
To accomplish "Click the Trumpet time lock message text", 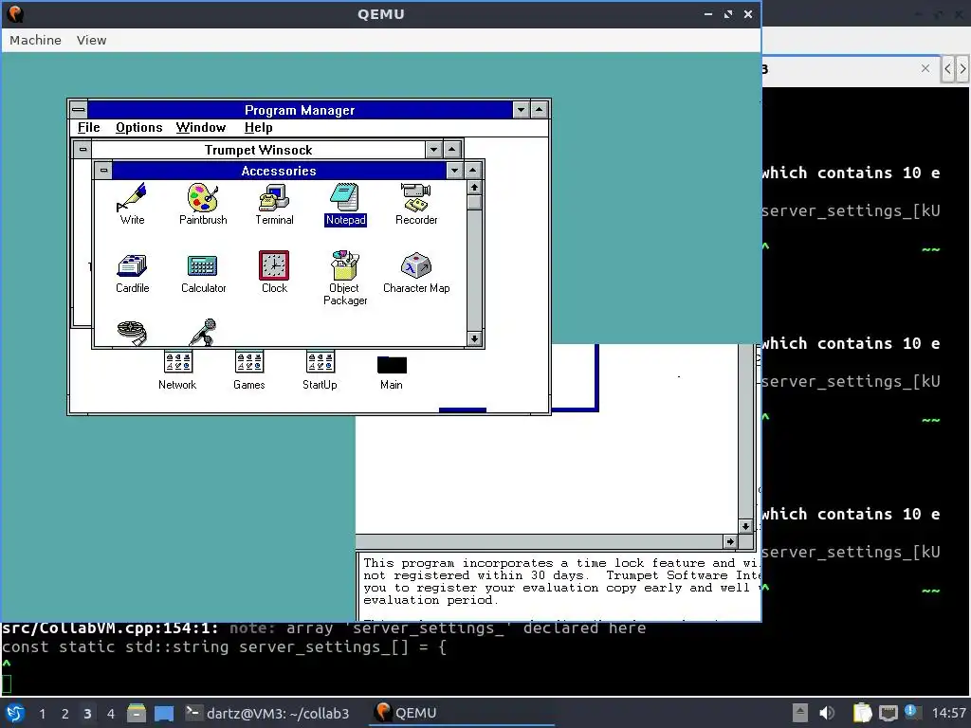I will (x=560, y=581).
